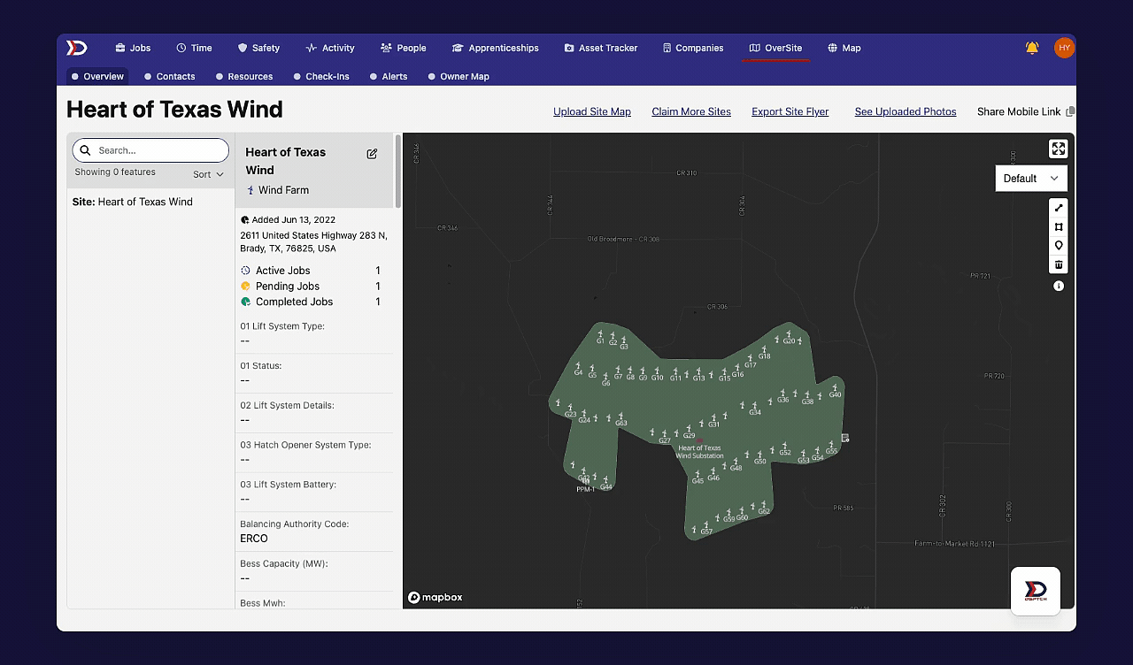1133x665 pixels.
Task: Select the line draw tool on map
Action: (x=1058, y=208)
